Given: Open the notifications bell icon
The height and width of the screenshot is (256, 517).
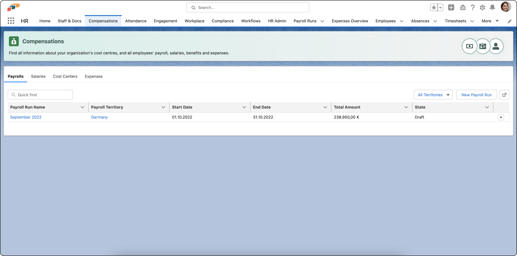Looking at the screenshot, I should click(492, 7).
